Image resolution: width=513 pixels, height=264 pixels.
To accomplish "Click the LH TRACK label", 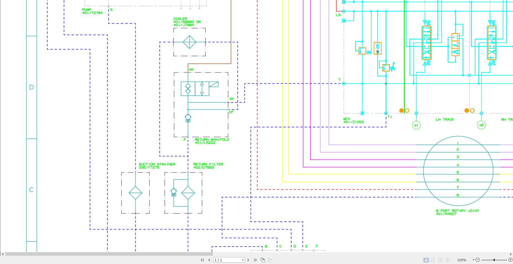I will tap(445, 119).
